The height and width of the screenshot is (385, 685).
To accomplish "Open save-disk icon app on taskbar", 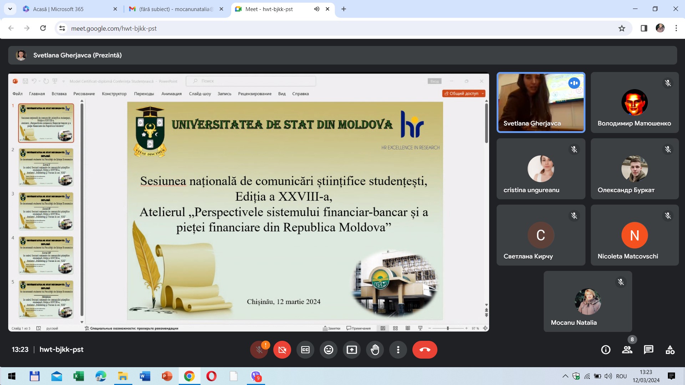I will point(34,376).
